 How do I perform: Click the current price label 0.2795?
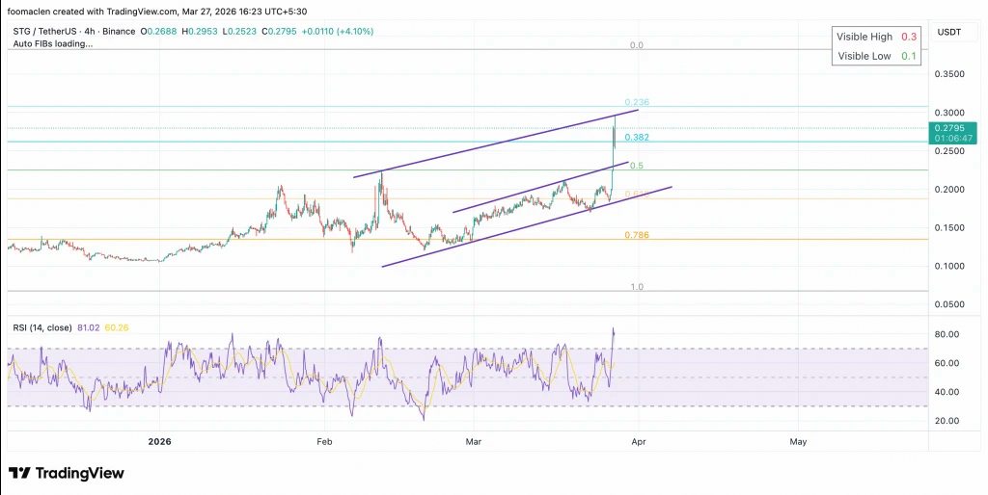click(x=951, y=128)
